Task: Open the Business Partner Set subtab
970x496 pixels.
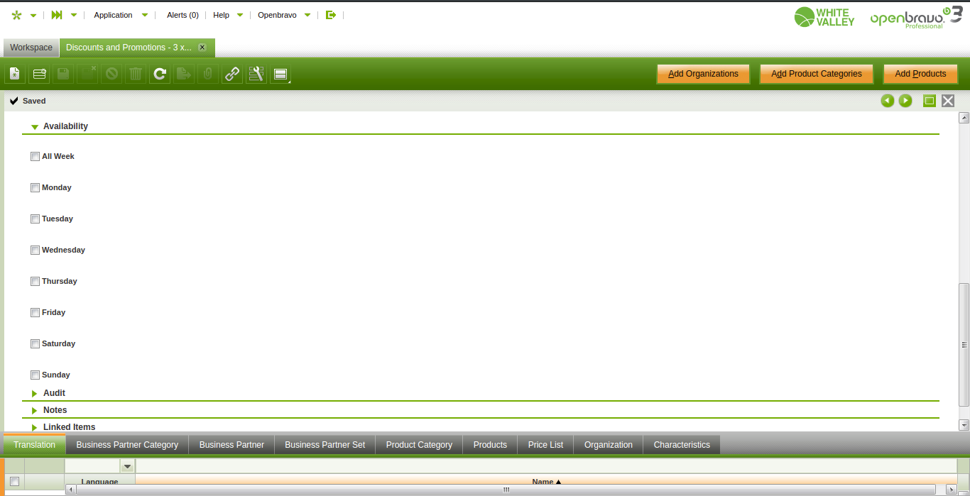Action: tap(325, 445)
